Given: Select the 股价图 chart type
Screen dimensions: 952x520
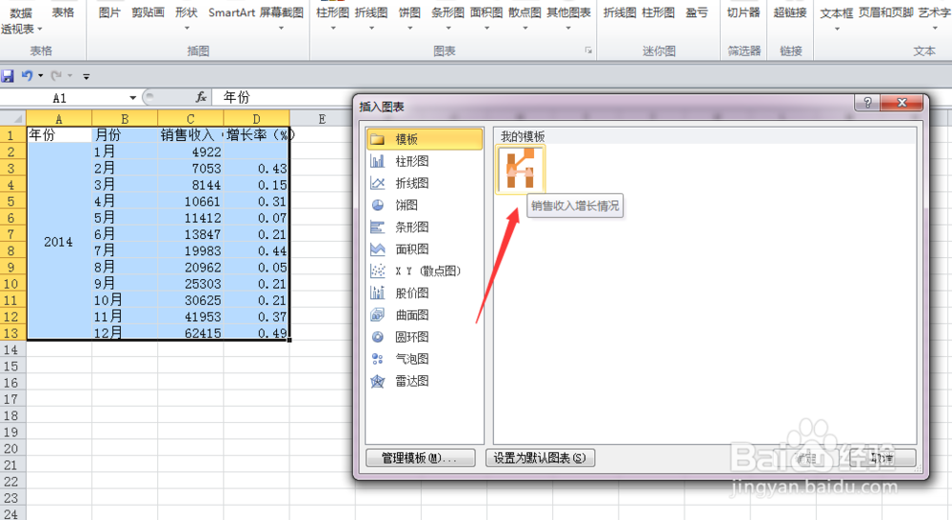Looking at the screenshot, I should [x=425, y=292].
